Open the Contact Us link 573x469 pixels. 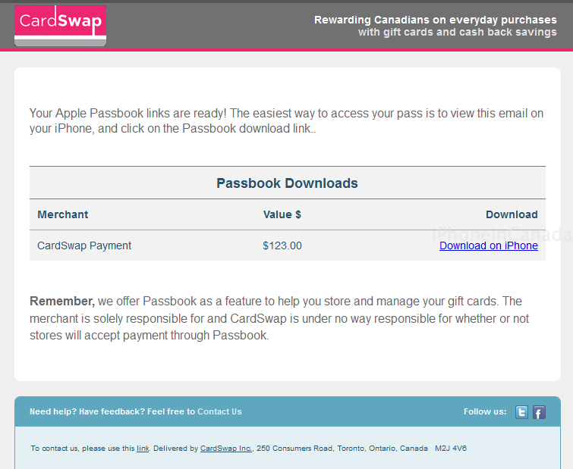point(219,411)
